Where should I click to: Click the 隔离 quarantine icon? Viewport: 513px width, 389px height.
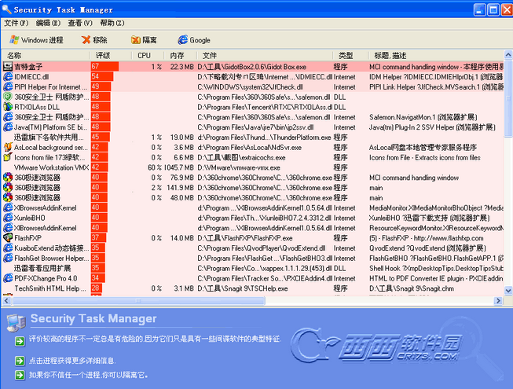coord(135,40)
